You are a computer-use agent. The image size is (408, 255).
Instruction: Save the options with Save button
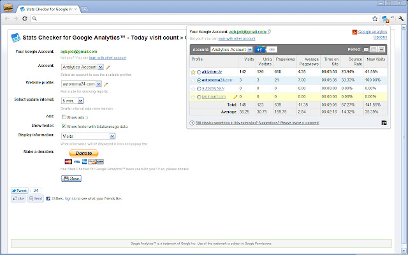point(71,178)
